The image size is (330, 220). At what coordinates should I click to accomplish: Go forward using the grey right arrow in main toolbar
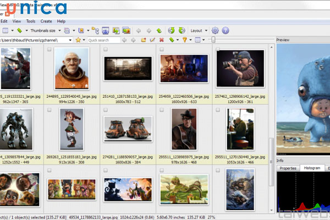(x=149, y=31)
